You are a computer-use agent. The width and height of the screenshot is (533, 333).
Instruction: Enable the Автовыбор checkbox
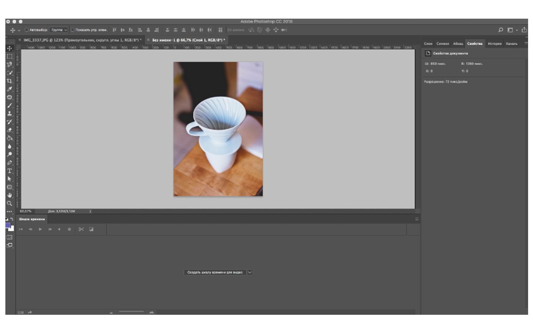tap(26, 30)
